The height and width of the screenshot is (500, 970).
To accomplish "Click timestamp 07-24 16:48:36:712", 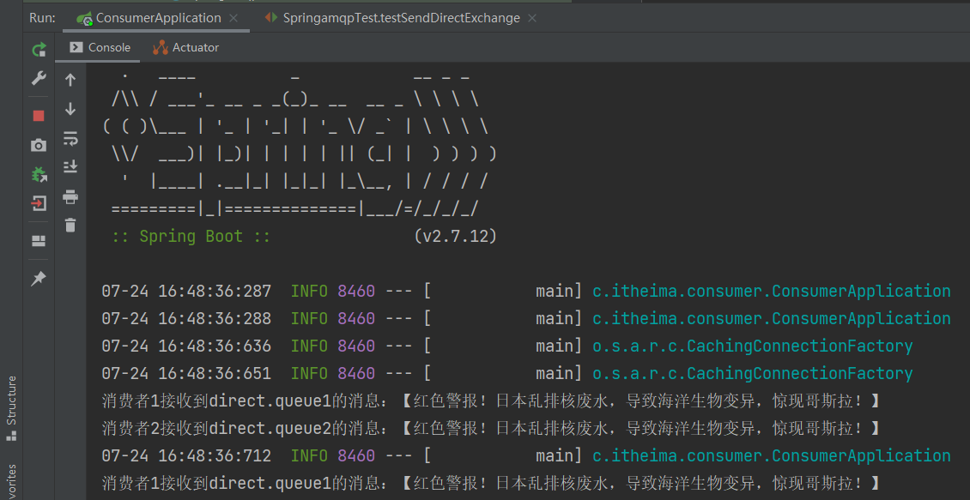I will 186,456.
